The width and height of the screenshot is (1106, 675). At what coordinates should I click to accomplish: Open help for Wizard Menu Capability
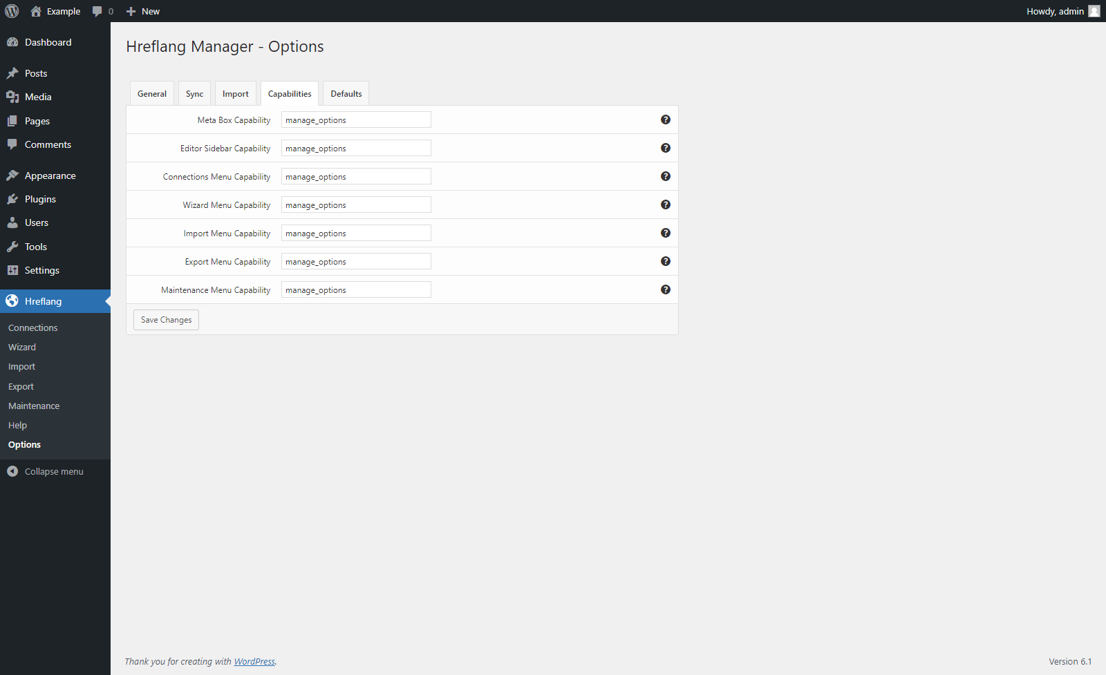pyautogui.click(x=666, y=205)
